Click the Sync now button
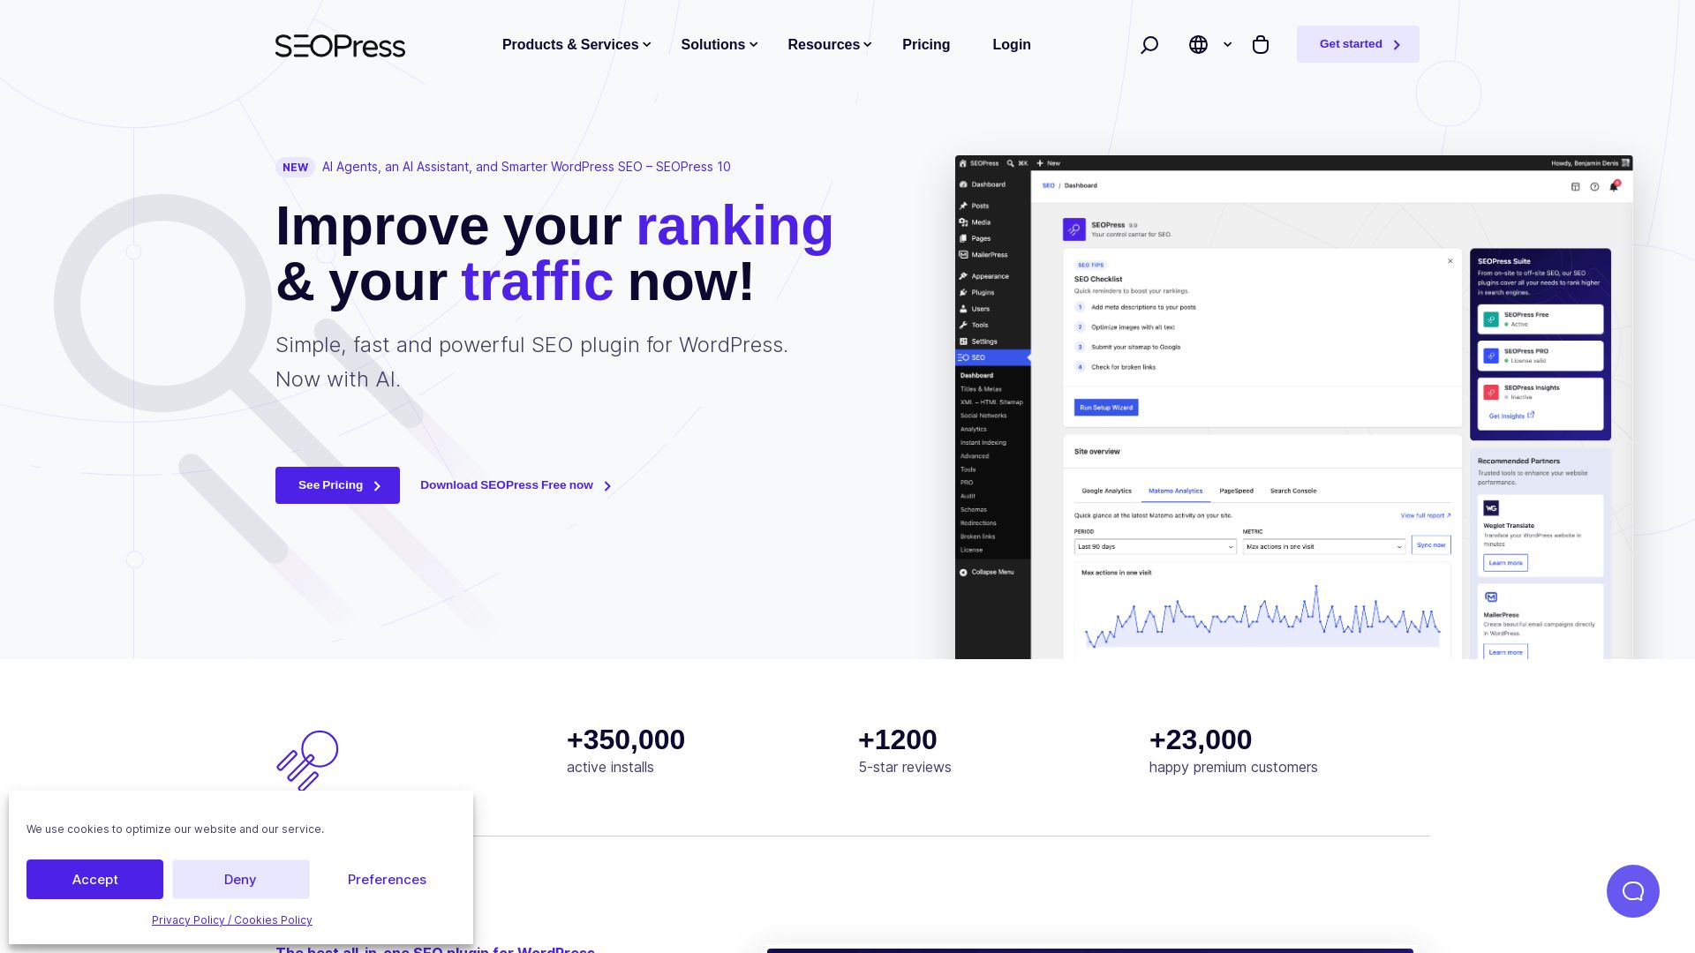 pyautogui.click(x=1431, y=545)
